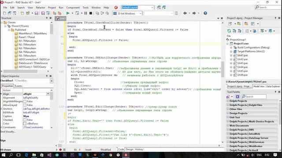The height and width of the screenshot is (158, 282).
Task: Launch Edge browser from taskbar
Action: click(26, 155)
